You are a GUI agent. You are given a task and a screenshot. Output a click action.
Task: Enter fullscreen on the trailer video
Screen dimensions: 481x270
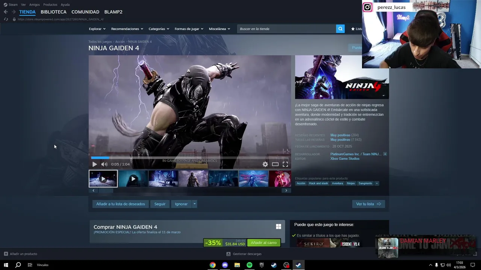click(285, 164)
